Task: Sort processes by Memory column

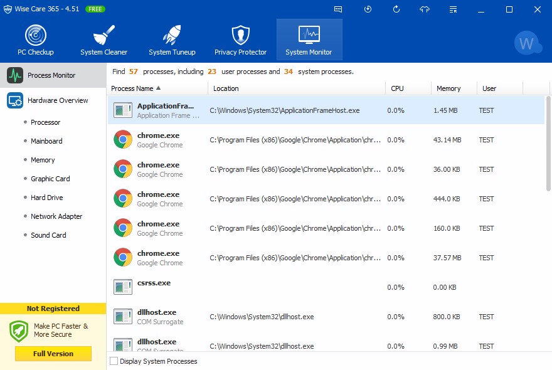Action: click(449, 88)
